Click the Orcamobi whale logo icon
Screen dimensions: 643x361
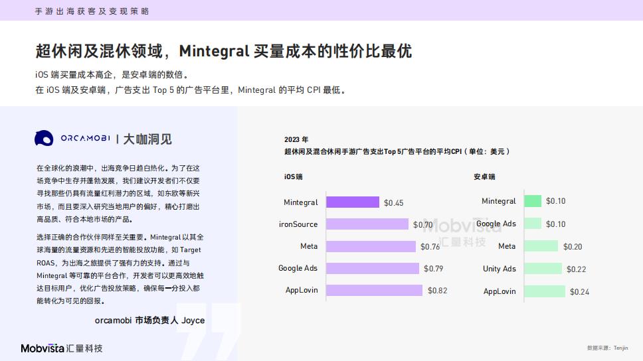(44, 139)
